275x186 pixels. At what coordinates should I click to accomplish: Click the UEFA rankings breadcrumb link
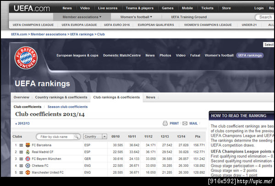pyautogui.click(x=82, y=34)
